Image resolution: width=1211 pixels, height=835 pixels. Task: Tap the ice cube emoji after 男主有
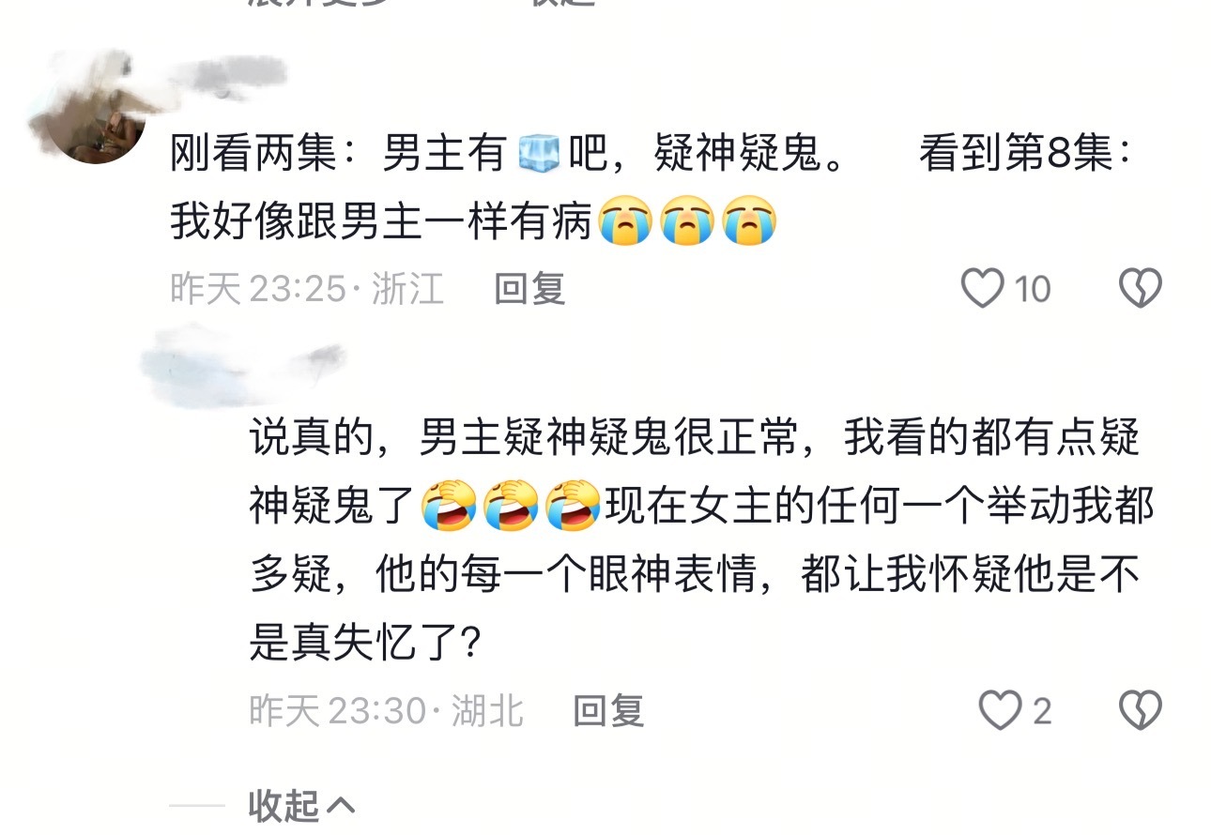539,155
